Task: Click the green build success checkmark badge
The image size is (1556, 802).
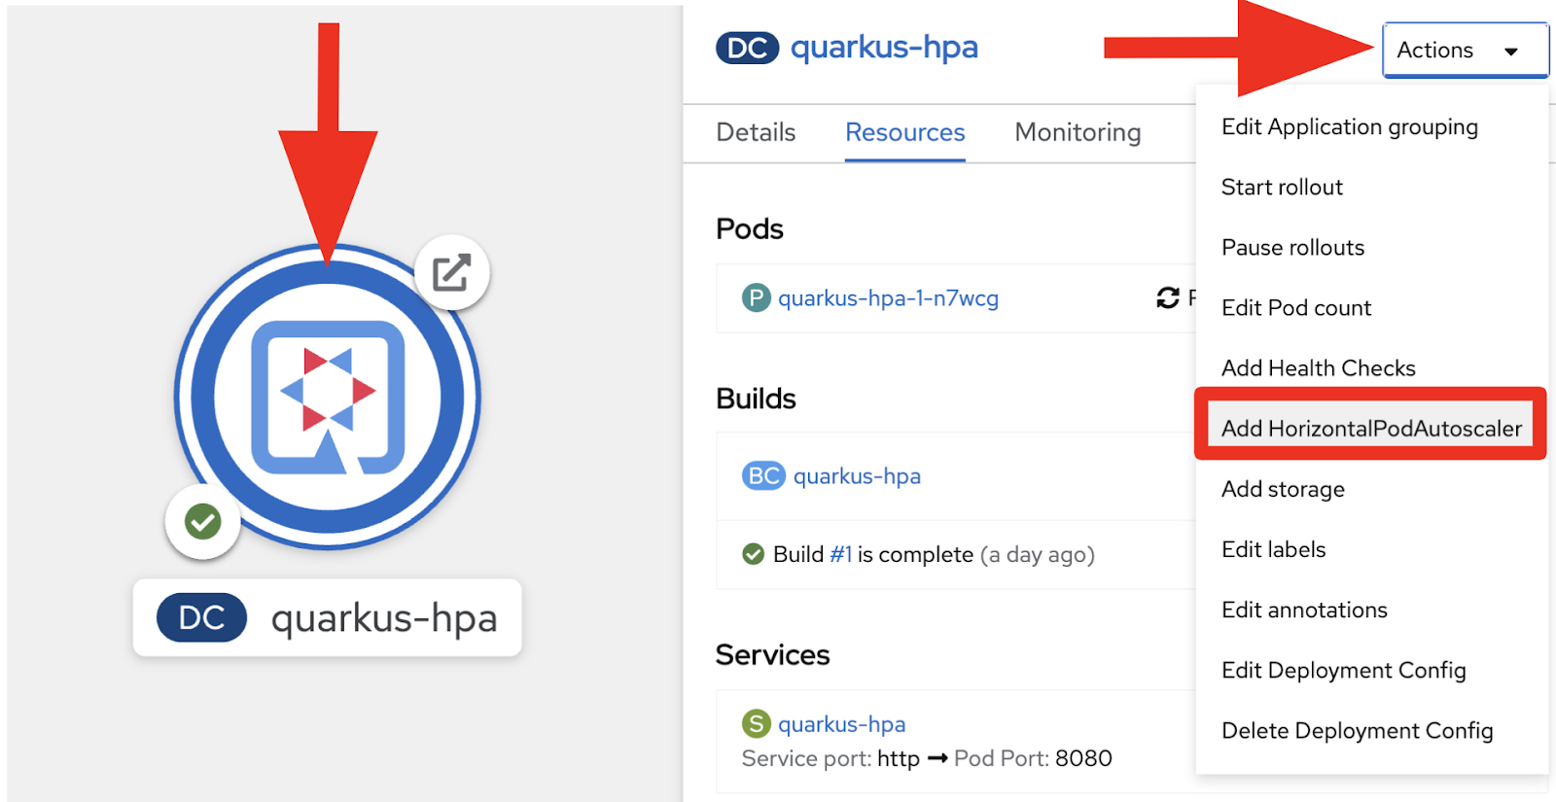Action: click(203, 522)
